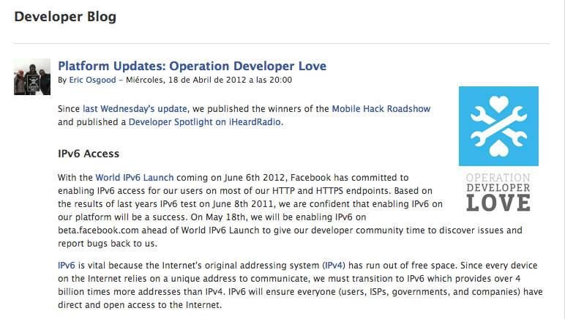
Task: Click the 'OPERATION DEVELOPER LOVE' text graphic
Action: (x=498, y=192)
